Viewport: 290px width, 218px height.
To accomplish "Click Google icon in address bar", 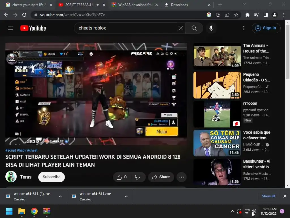I will 209,15.
